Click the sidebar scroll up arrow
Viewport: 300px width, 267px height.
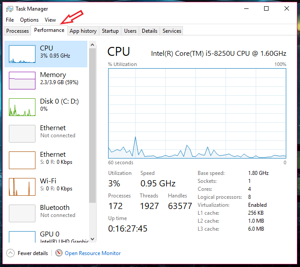click(93, 45)
